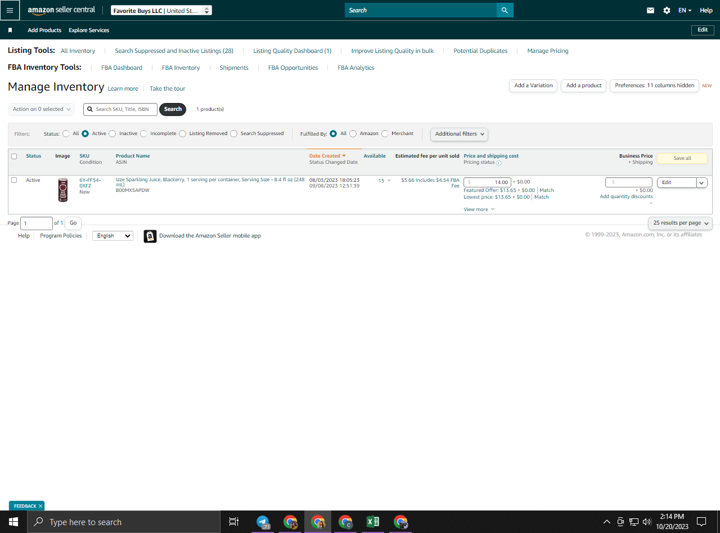720x533 pixels.
Task: Click the volume icon in system tray
Action: point(647,522)
